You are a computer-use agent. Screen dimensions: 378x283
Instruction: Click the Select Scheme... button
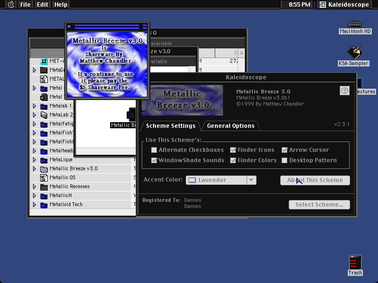pyautogui.click(x=319, y=205)
